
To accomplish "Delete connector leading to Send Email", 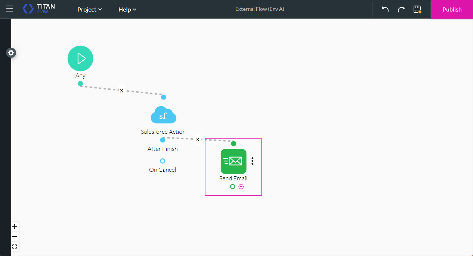I will (198, 139).
